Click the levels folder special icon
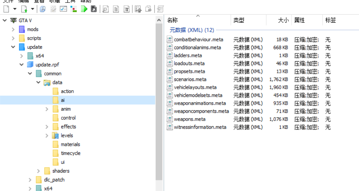Image resolution: width=359 pixels, height=191 pixels. [x=55, y=135]
